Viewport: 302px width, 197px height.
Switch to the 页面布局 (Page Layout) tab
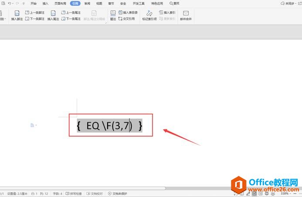click(60, 3)
